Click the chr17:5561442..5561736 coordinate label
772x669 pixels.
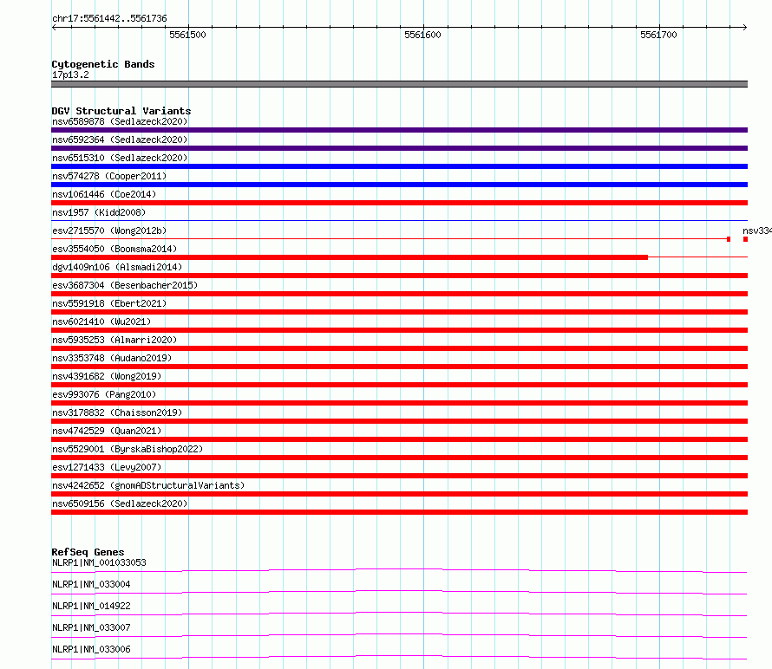tap(109, 19)
